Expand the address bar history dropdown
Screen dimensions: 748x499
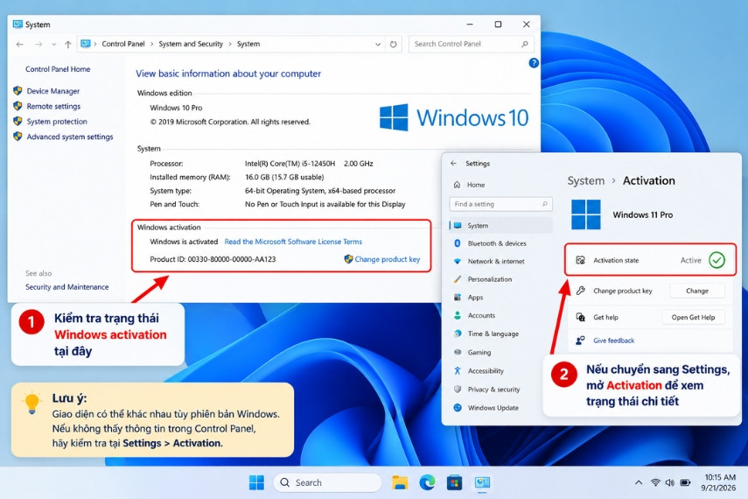coord(378,44)
